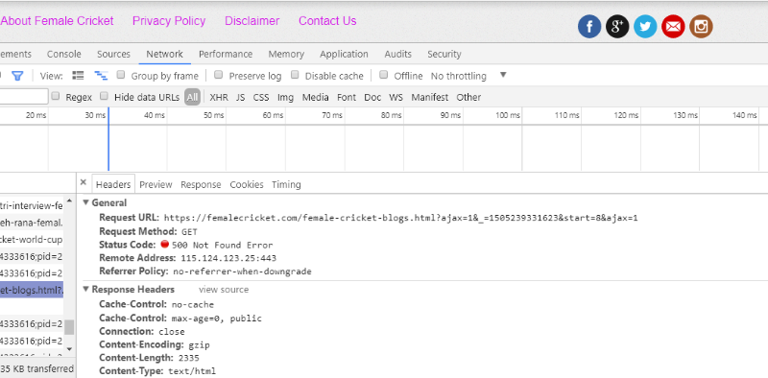Filter requests by WS
The height and width of the screenshot is (378, 768).
click(396, 97)
